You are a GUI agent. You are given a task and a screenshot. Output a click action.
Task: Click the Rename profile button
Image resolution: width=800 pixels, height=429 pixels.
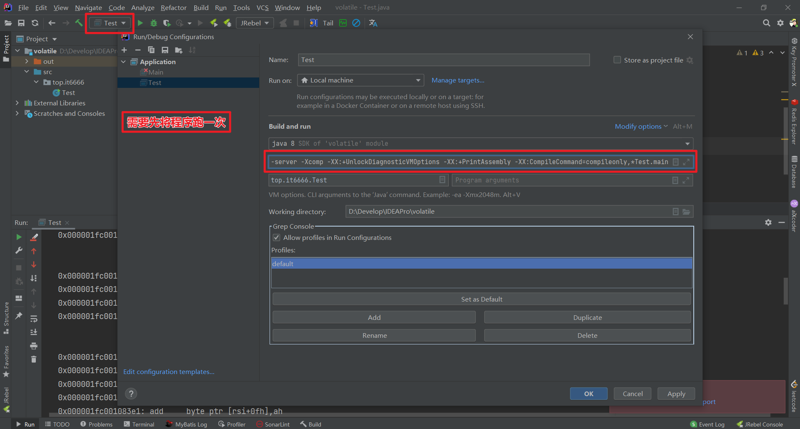(374, 335)
